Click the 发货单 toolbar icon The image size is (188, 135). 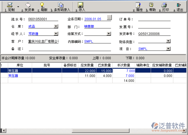[x=28, y=5]
